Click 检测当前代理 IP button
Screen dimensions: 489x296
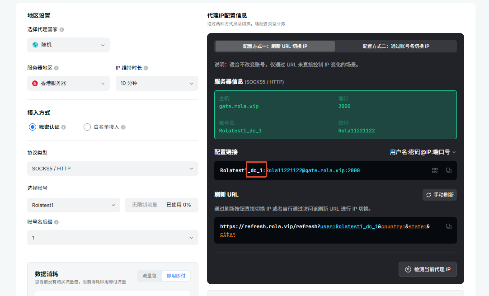(x=428, y=269)
